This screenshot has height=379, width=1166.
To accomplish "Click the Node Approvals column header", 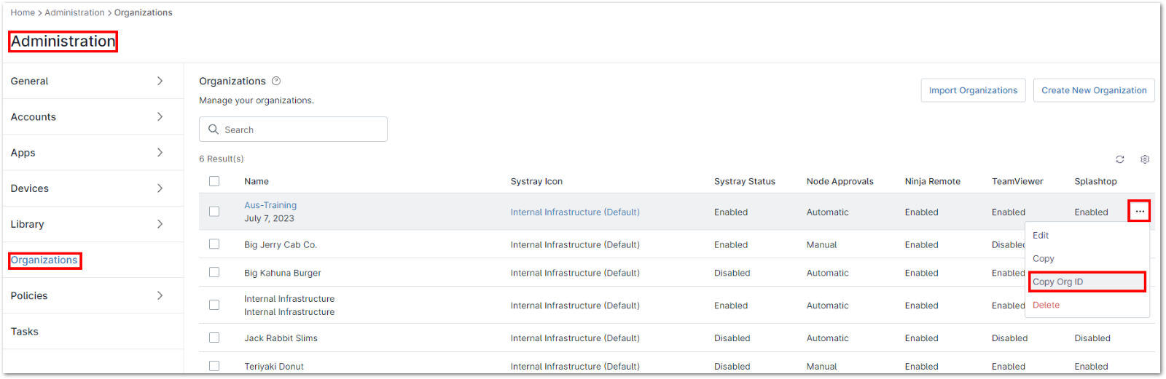I will [x=840, y=181].
